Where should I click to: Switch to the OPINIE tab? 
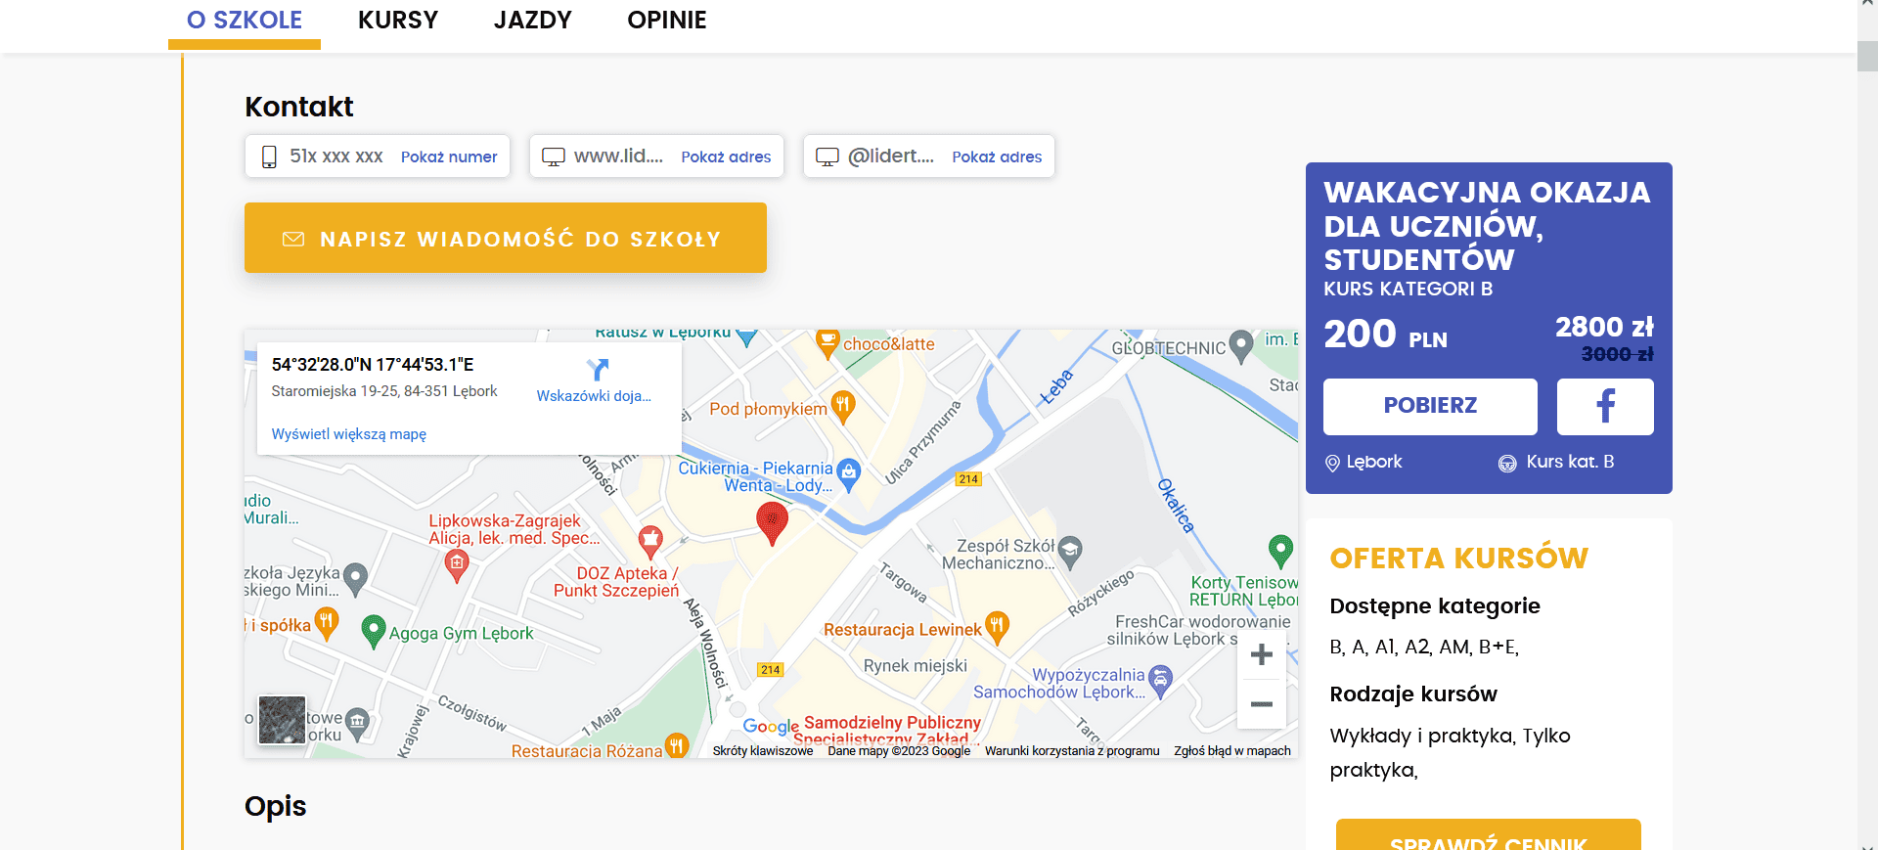[666, 21]
